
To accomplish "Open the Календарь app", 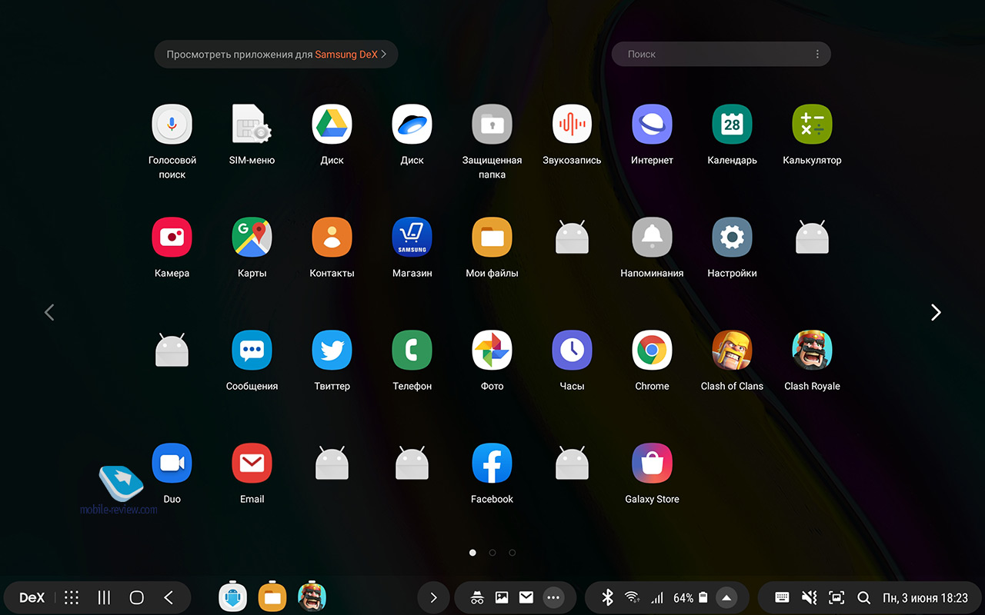I will [732, 125].
